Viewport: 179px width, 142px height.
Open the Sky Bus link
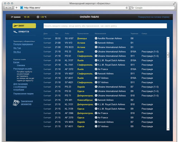(x=17, y=52)
